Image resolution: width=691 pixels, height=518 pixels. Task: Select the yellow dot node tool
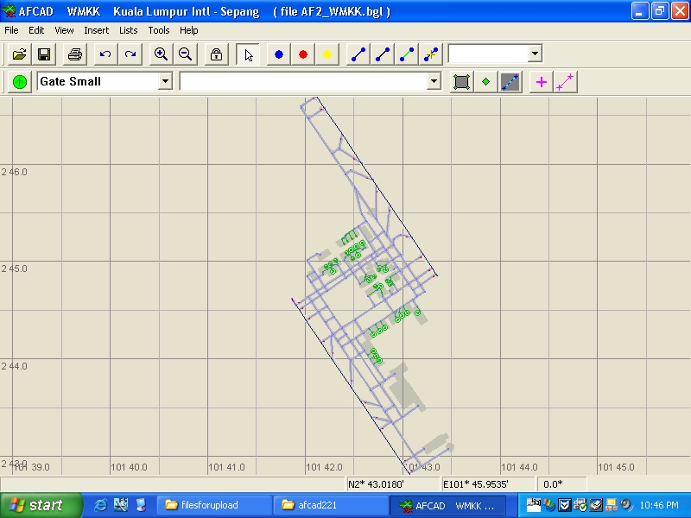[x=327, y=54]
